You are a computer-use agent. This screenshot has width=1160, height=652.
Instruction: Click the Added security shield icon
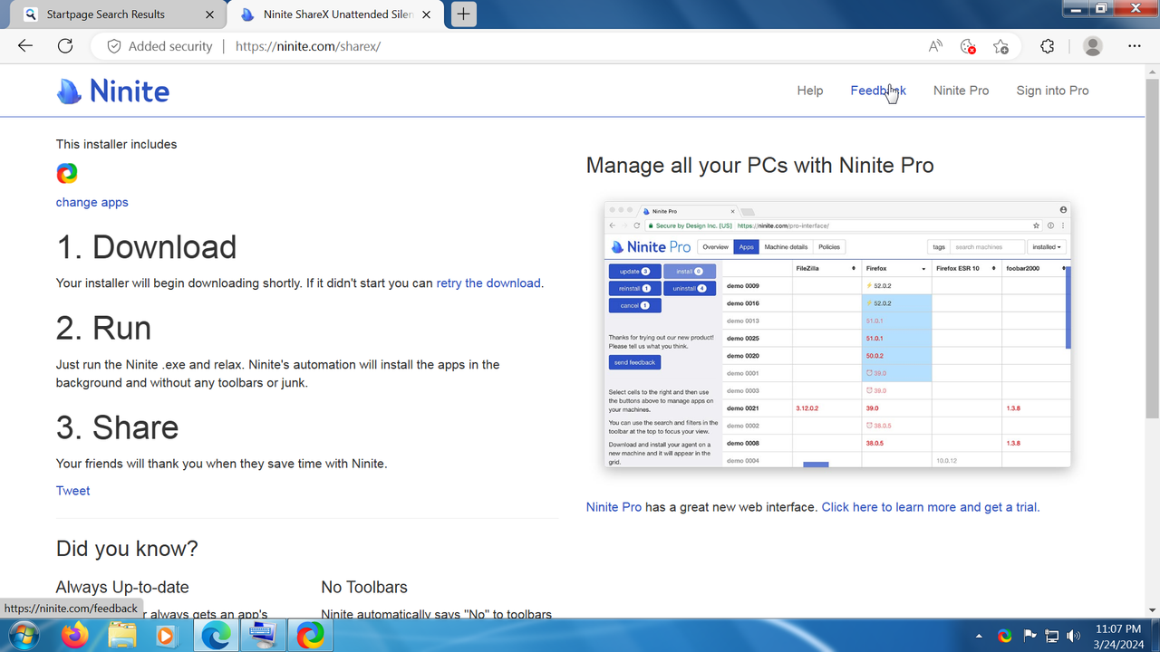point(114,46)
